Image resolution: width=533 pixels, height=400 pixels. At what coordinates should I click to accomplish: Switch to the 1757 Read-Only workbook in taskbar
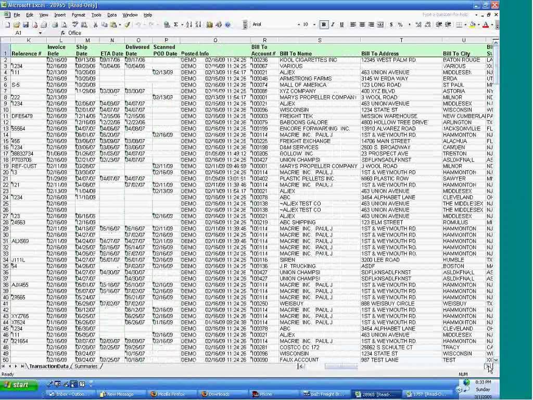tap(428, 394)
